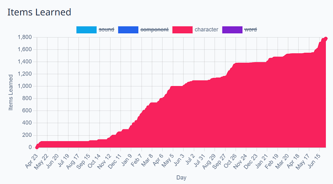The height and width of the screenshot is (184, 333).
Task: Click the purple word color swatch
Action: tap(232, 30)
